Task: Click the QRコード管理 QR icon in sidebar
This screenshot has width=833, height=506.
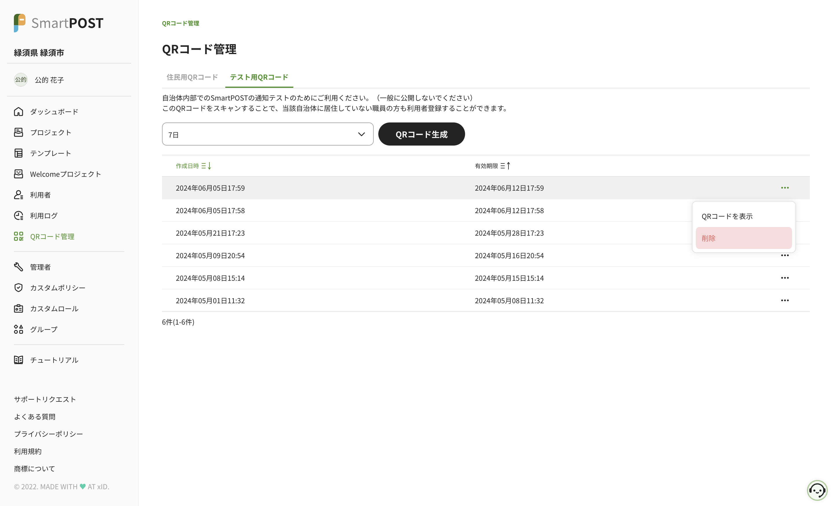Action: coord(19,236)
